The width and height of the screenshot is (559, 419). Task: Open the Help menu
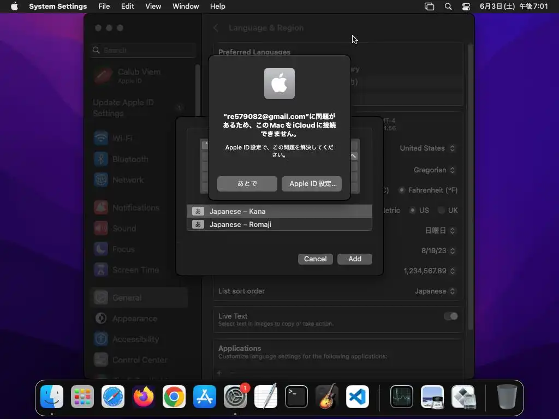(217, 7)
